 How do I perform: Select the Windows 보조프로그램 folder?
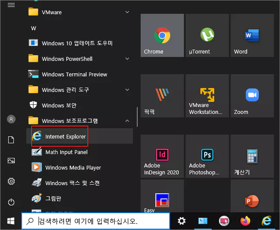[x=80, y=121]
